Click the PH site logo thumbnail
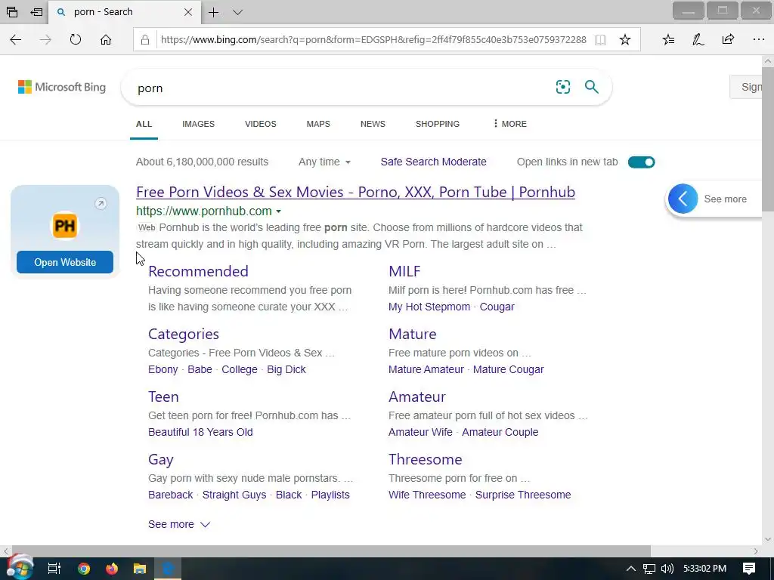Image resolution: width=774 pixels, height=580 pixels. (65, 225)
